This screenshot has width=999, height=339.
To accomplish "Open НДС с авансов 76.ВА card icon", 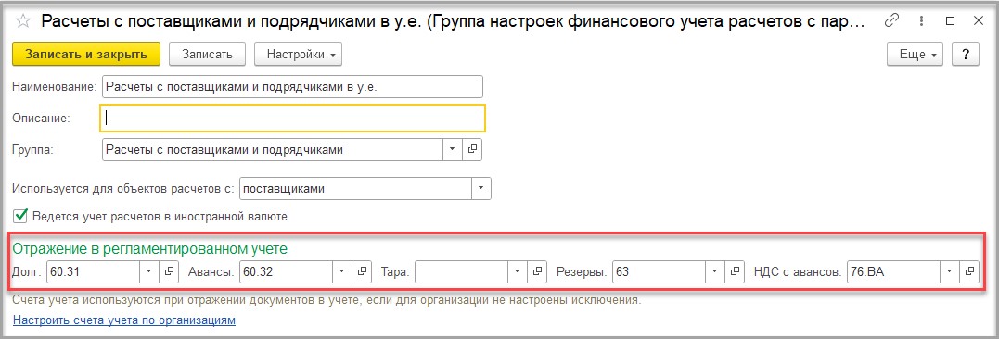I will pyautogui.click(x=969, y=272).
